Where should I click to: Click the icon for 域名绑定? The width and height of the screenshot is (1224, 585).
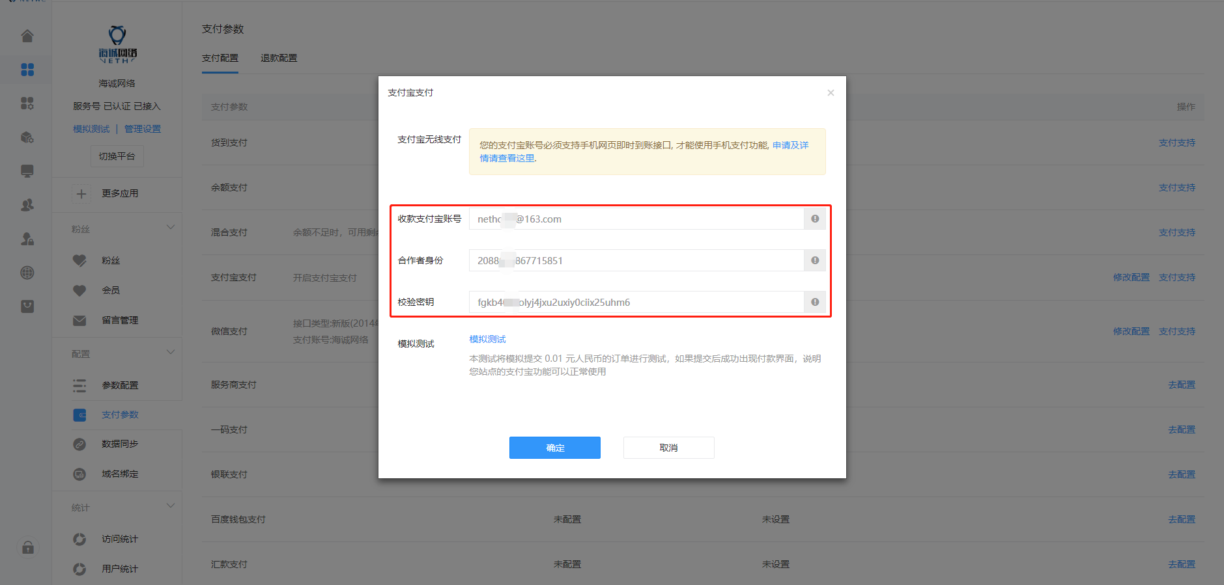click(x=79, y=474)
